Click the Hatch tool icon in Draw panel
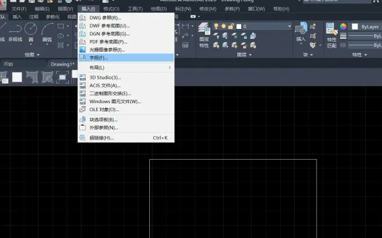The height and width of the screenshot is (238, 382). (x=60, y=45)
